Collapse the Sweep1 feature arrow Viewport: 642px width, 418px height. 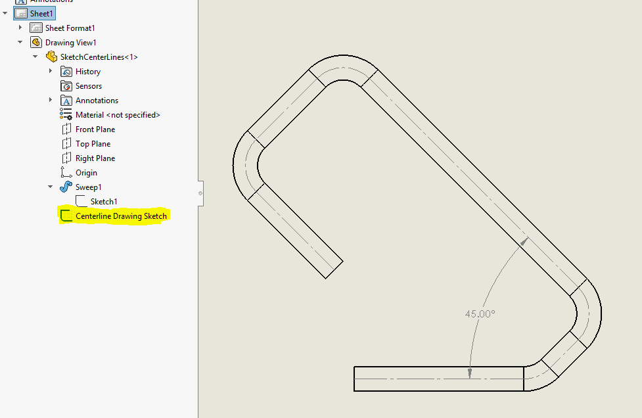[51, 187]
